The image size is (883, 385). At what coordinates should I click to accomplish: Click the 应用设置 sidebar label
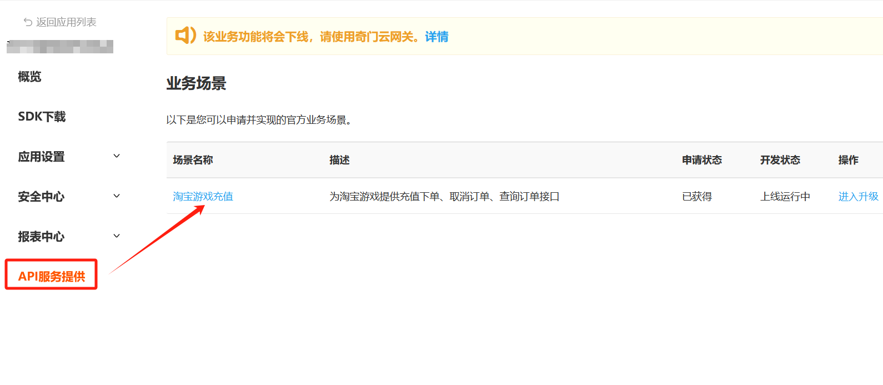[41, 157]
